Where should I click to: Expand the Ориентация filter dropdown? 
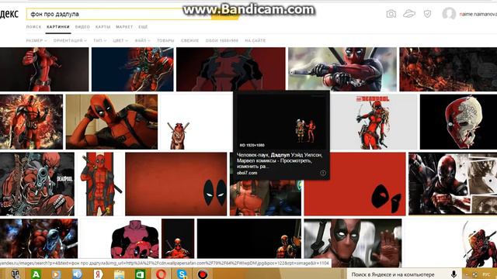(x=70, y=40)
